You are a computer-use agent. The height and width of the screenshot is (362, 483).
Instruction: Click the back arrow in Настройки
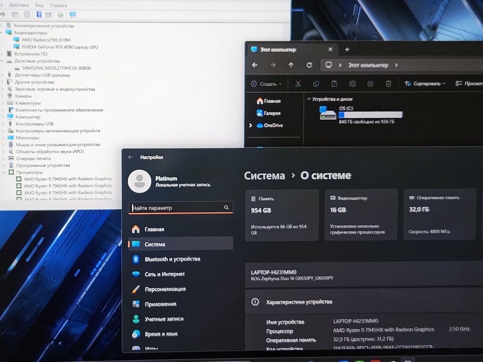point(130,157)
